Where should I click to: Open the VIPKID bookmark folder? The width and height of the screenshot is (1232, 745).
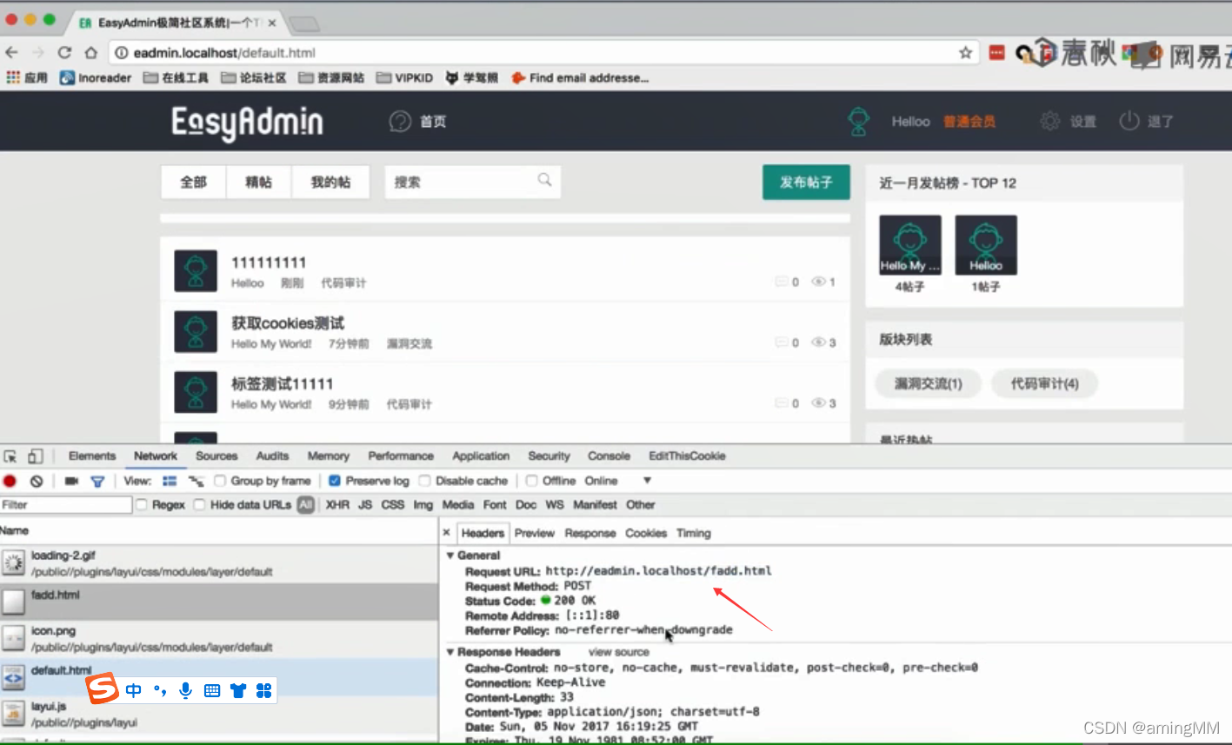(404, 77)
